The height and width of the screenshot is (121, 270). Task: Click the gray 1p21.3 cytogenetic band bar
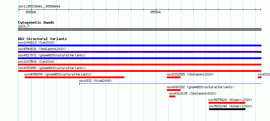(x=140, y=29)
